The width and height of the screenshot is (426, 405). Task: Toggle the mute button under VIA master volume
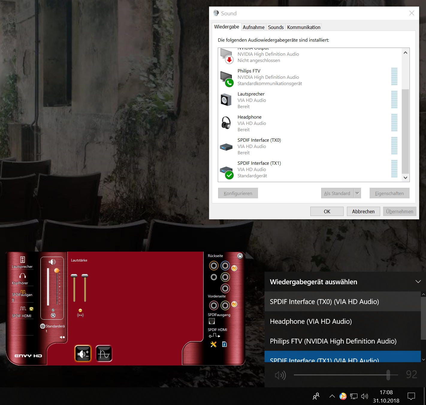click(53, 315)
